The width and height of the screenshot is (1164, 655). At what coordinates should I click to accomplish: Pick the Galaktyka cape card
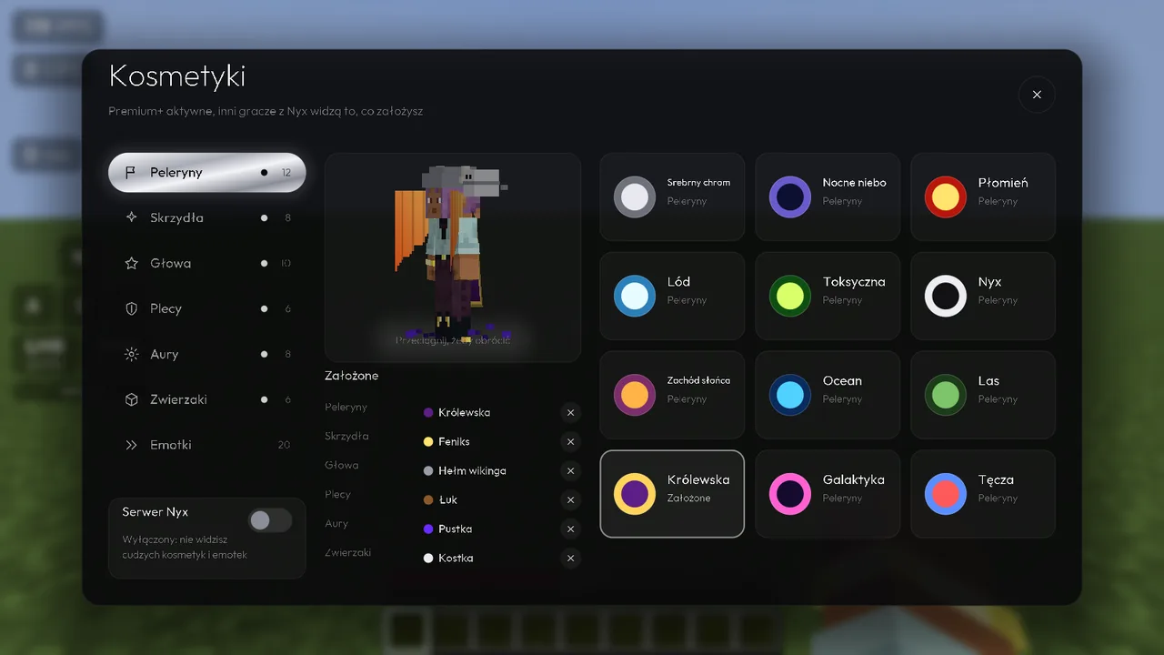tap(828, 494)
